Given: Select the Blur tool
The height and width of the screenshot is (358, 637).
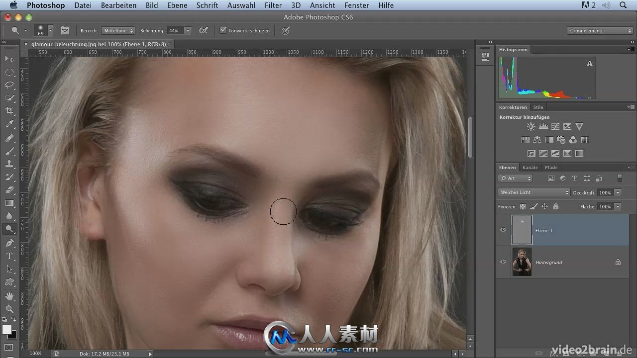Looking at the screenshot, I should click(x=9, y=216).
